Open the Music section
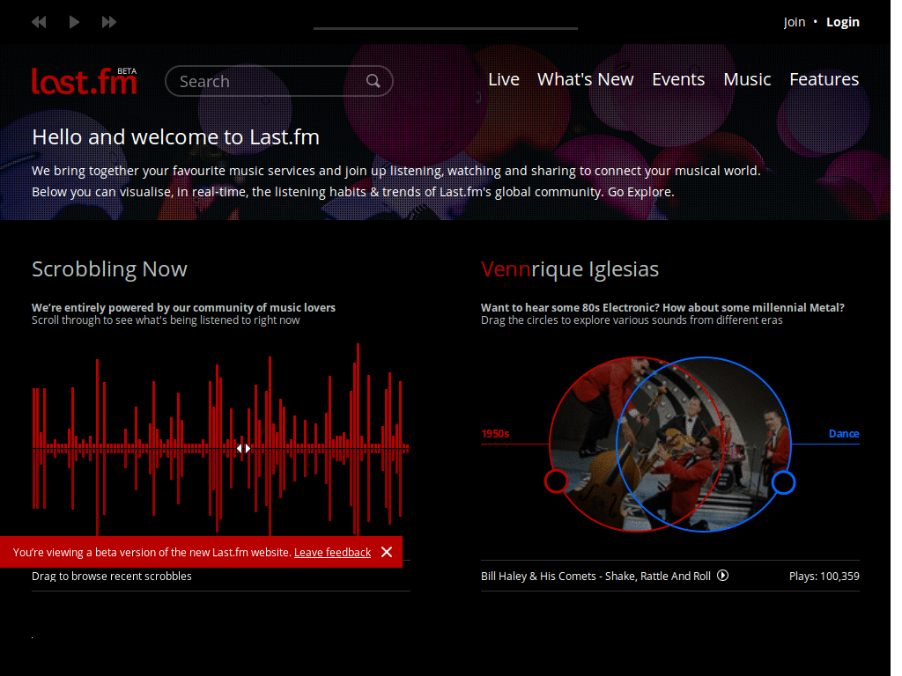The height and width of the screenshot is (676, 902). pos(746,79)
